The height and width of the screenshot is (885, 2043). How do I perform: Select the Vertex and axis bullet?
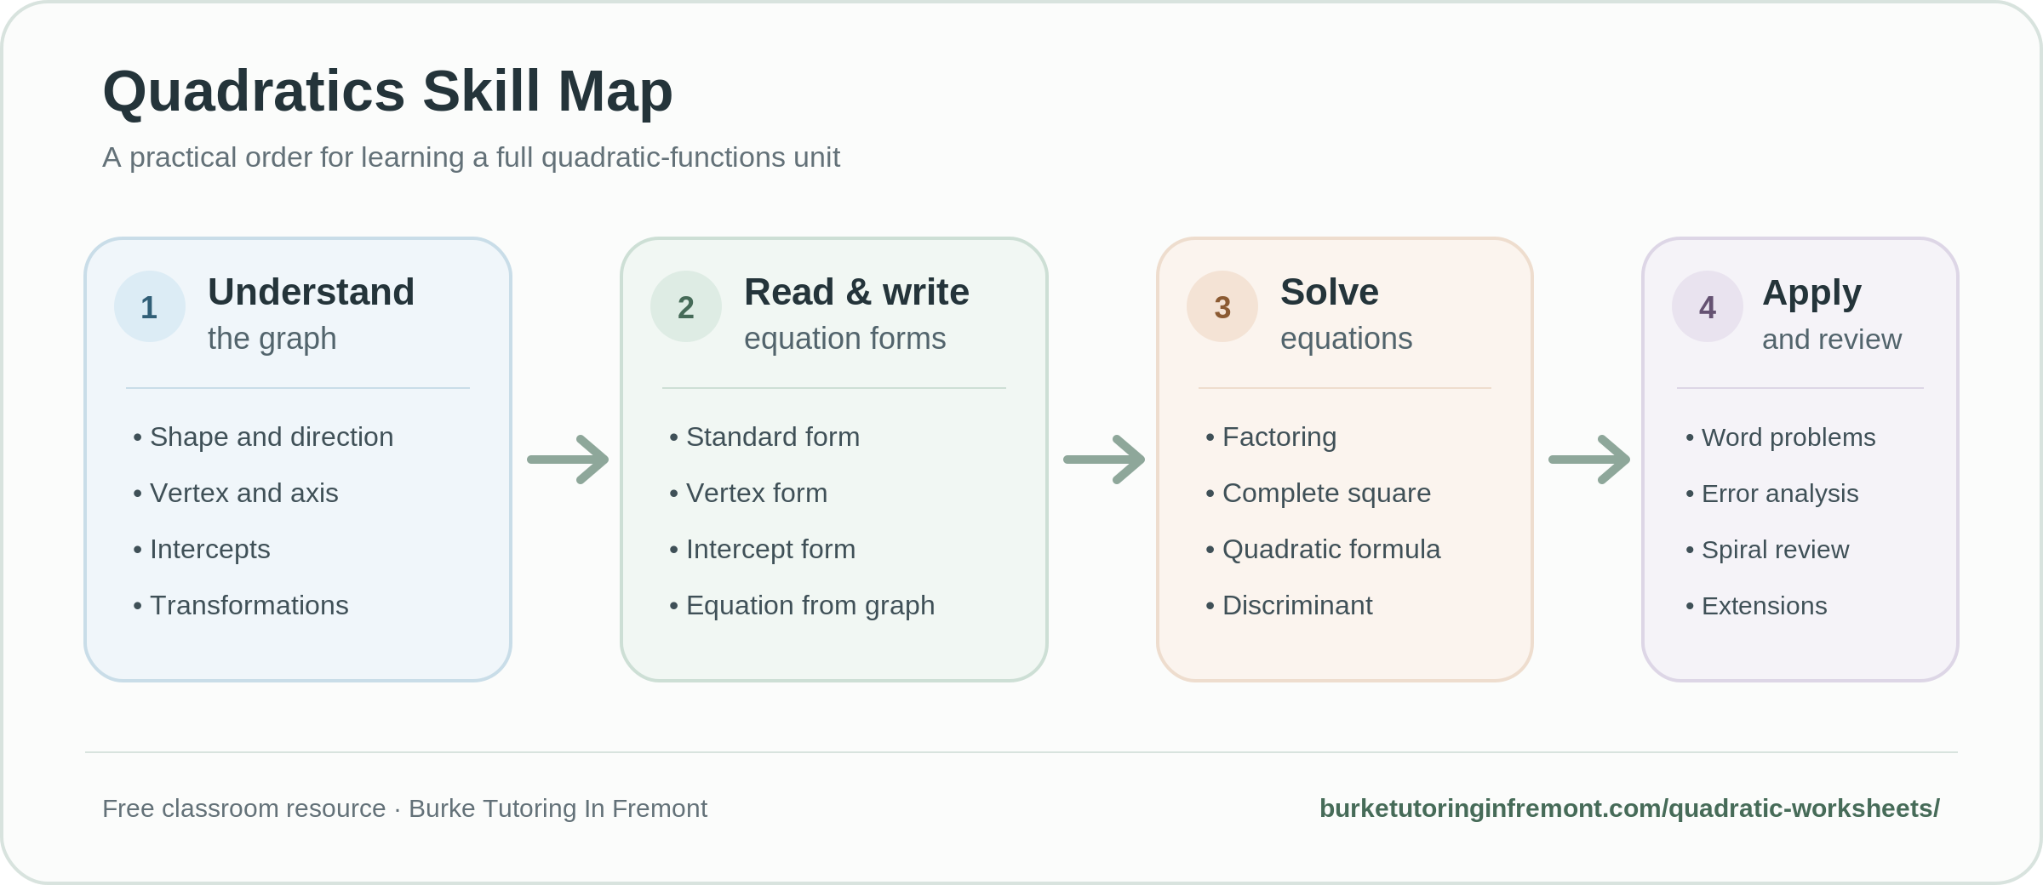point(236,493)
